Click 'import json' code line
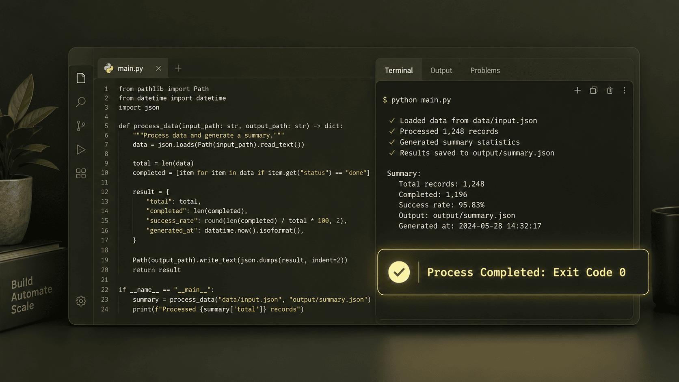The width and height of the screenshot is (679, 382). point(139,108)
